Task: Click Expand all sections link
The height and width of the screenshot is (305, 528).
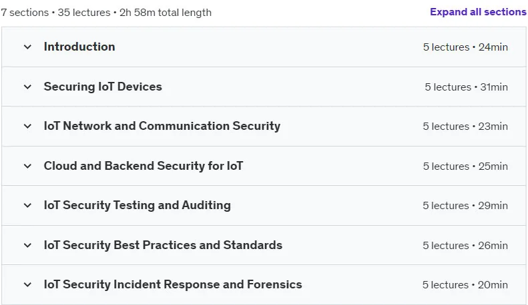Action: pyautogui.click(x=478, y=12)
